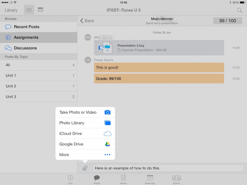Open More attachment options via ellipsis icon

tap(107, 154)
